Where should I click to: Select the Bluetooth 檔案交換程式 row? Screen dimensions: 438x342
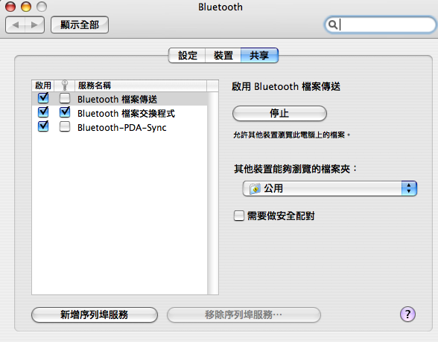tap(119, 113)
